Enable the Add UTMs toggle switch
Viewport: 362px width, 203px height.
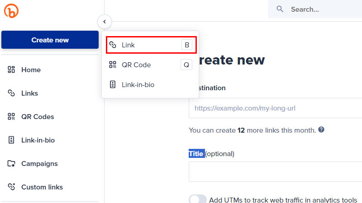(198, 200)
